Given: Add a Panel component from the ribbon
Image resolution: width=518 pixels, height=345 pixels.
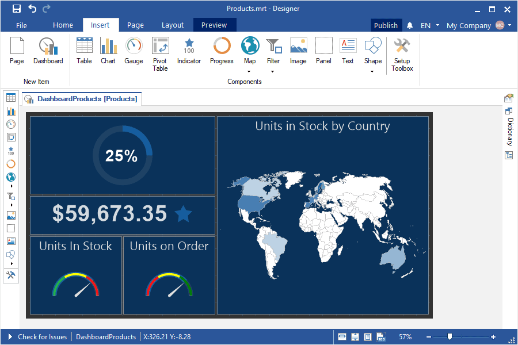Looking at the screenshot, I should click(323, 51).
